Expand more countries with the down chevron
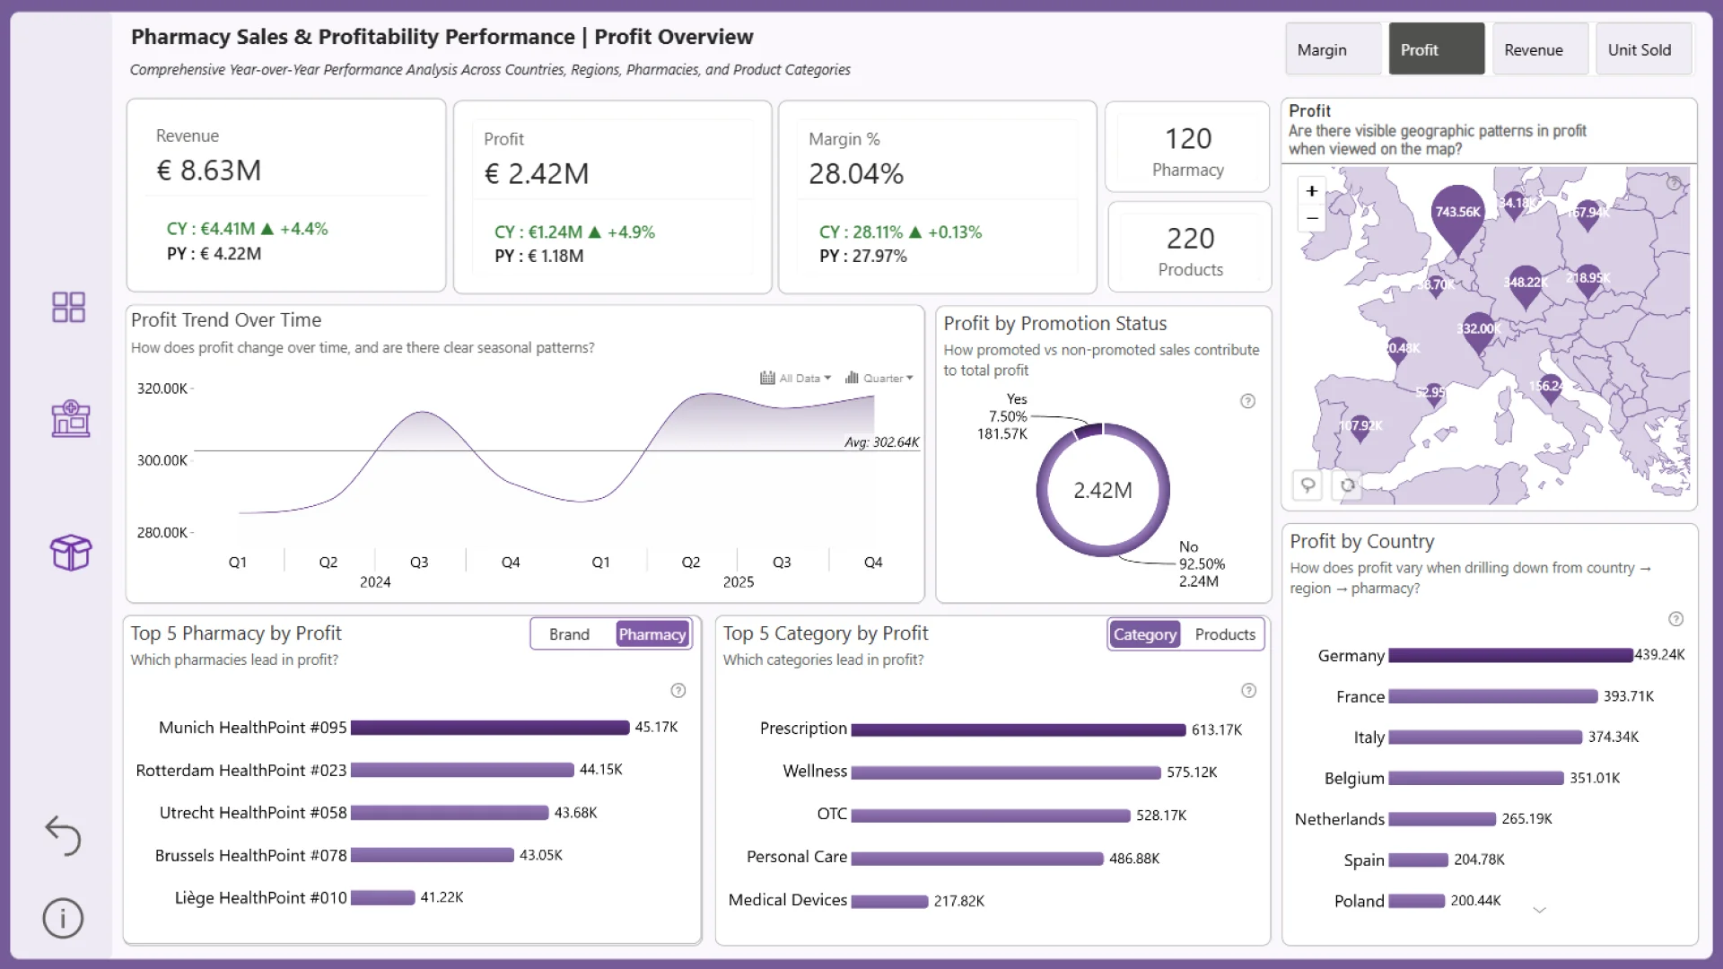The image size is (1723, 969). tap(1539, 910)
